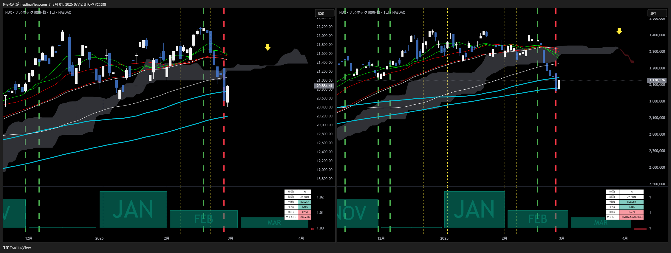Click the -4.37% current value cell
The image size is (671, 253).
[x=631, y=212]
